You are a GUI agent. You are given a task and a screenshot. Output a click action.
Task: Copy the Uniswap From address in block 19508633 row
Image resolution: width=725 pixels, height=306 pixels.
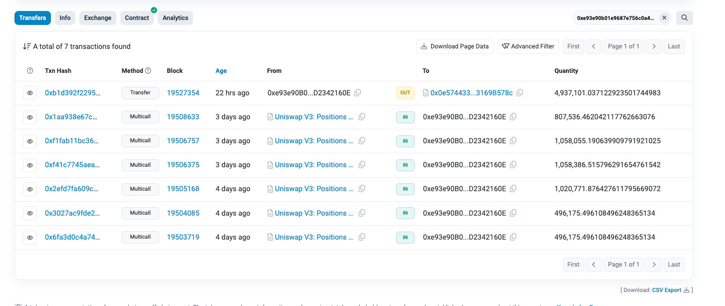tap(362, 117)
